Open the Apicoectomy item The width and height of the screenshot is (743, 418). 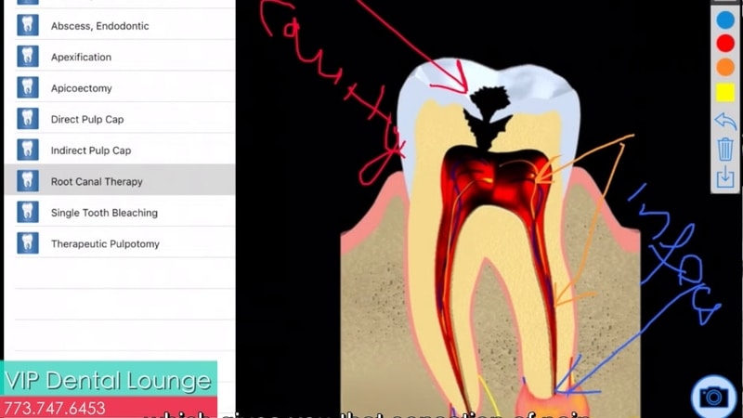coord(82,88)
